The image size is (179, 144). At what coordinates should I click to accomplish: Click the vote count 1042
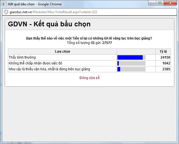click(x=166, y=63)
